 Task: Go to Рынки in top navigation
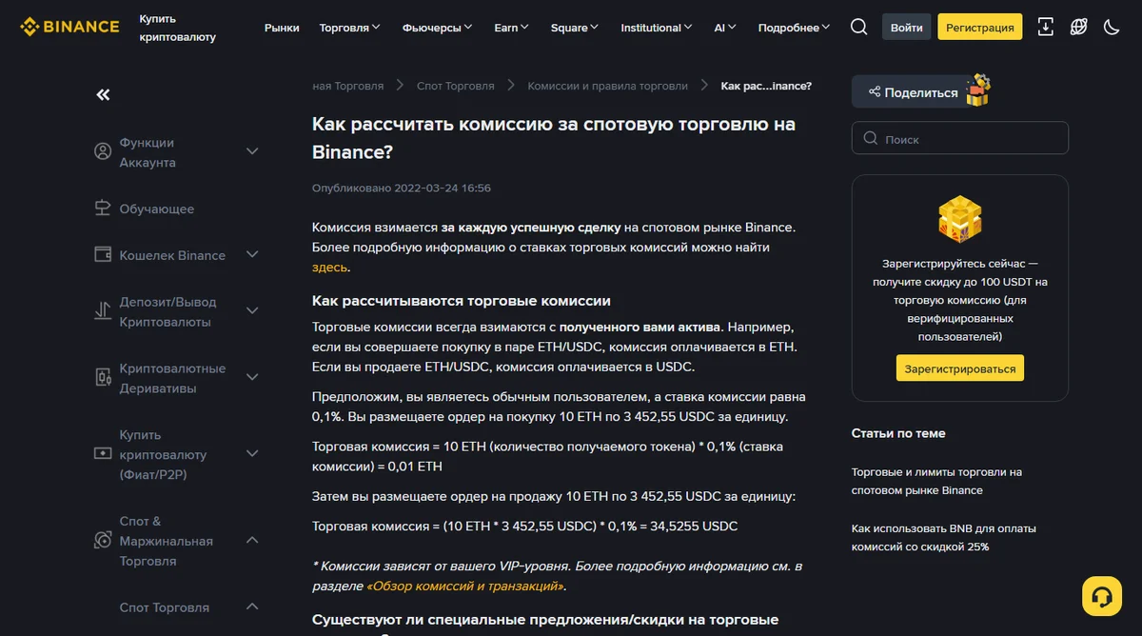282,28
